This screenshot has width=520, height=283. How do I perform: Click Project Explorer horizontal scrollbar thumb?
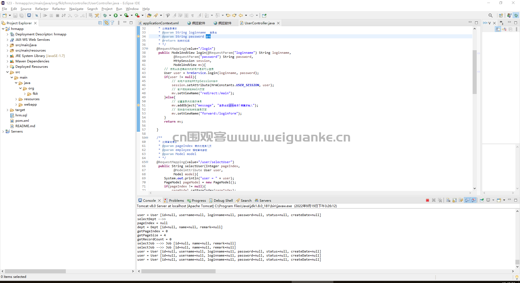(x=35, y=271)
